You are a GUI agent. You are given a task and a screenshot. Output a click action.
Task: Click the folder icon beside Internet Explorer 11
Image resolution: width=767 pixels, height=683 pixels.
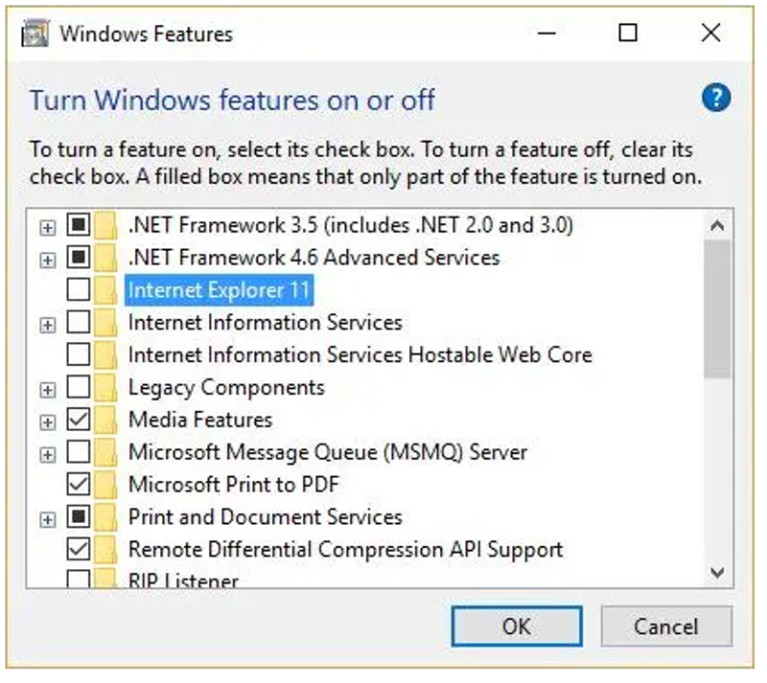[x=105, y=289]
